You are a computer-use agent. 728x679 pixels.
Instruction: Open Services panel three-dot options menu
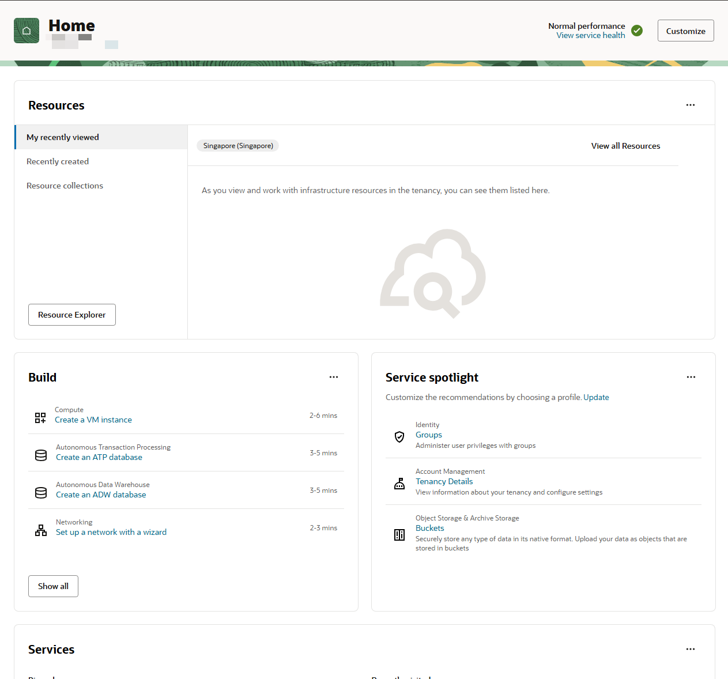coord(691,649)
